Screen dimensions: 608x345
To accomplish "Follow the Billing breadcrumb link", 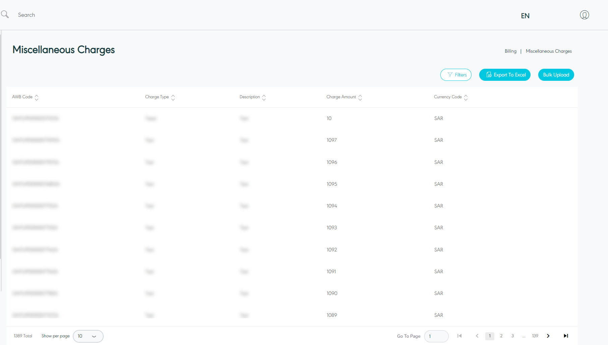I will pos(510,51).
